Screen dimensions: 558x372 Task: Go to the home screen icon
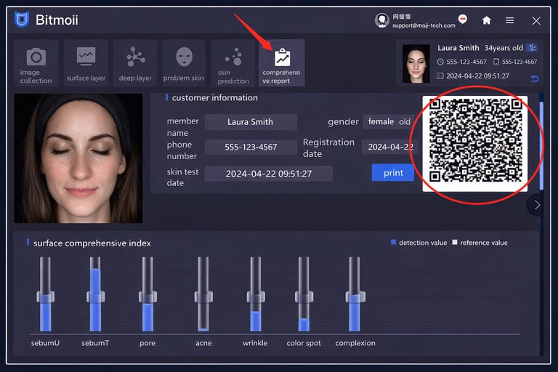click(487, 20)
